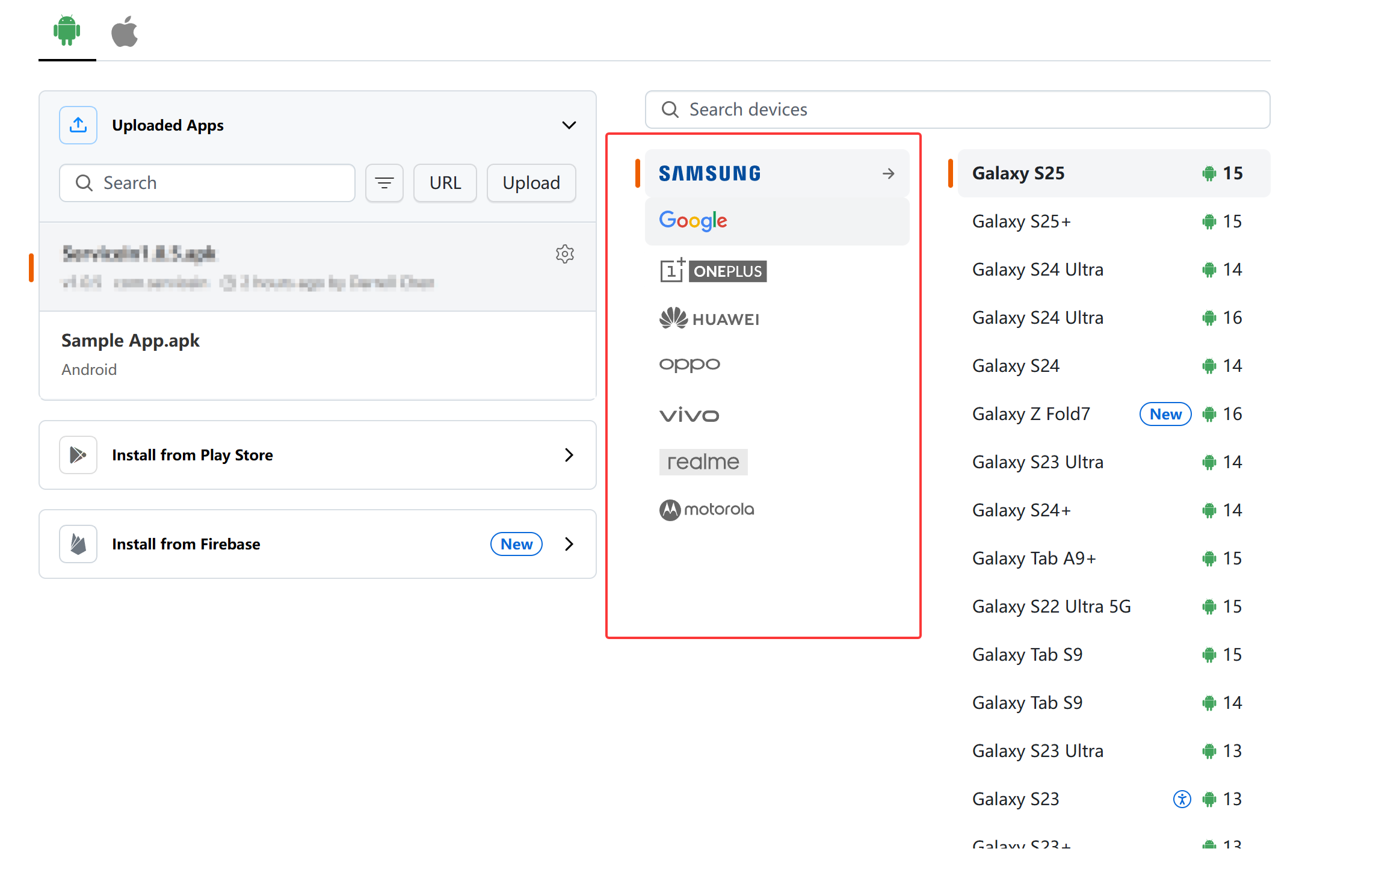
Task: Open the app filter options icon
Action: pos(384,183)
